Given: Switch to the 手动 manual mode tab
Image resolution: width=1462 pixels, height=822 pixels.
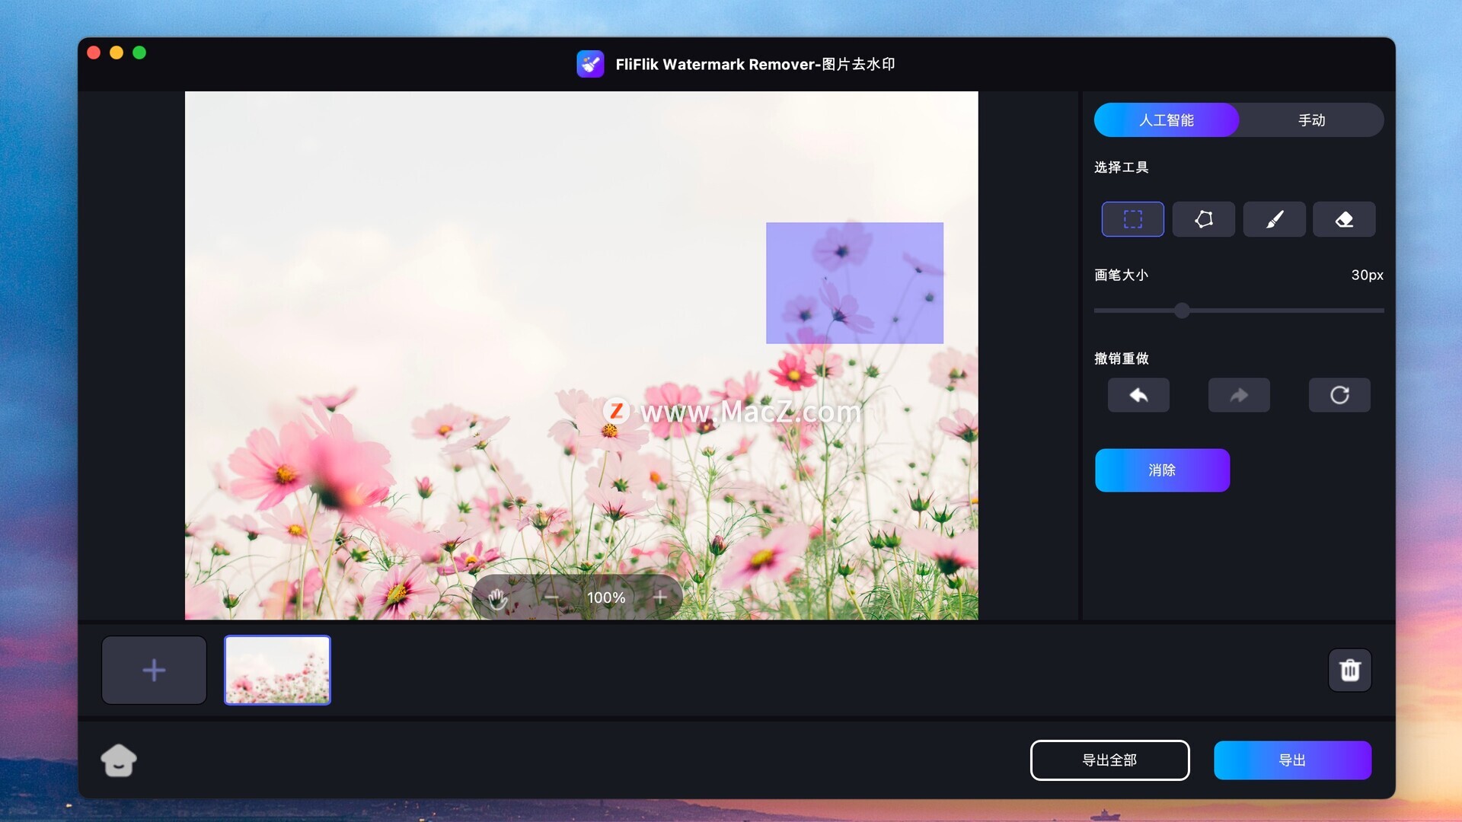Looking at the screenshot, I should 1311,120.
